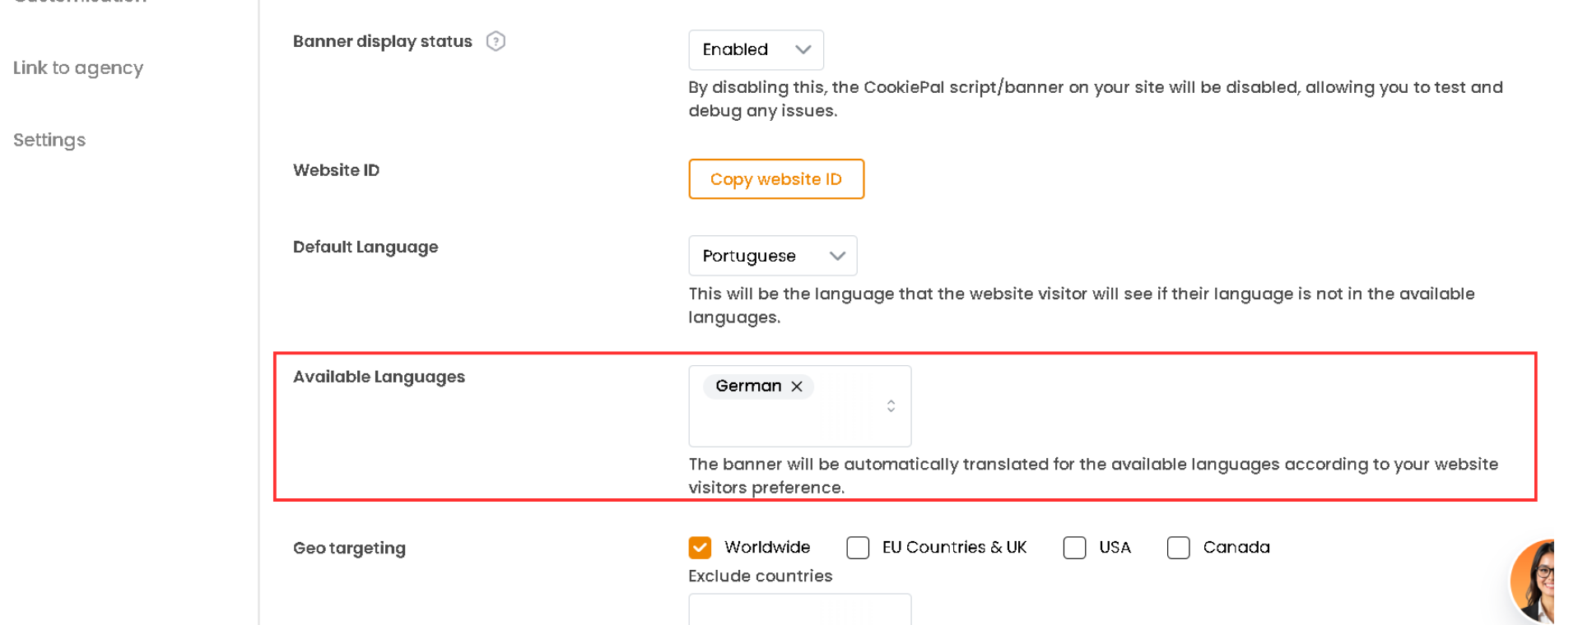Click the Banner display status help icon
The width and height of the screenshot is (1578, 625).
496,41
